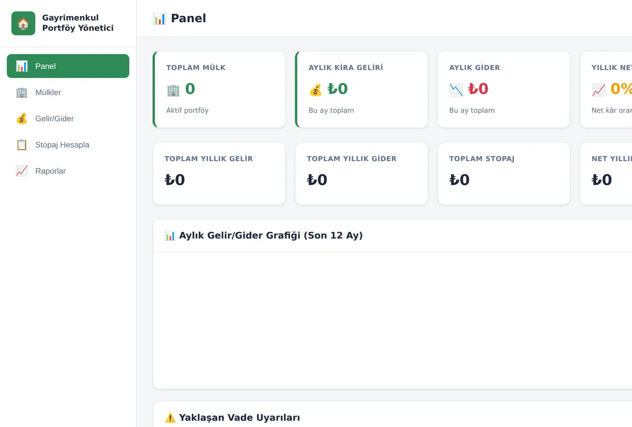
Task: Click the ₺0 value under Toplam Yıllık Gider
Action: (x=317, y=180)
